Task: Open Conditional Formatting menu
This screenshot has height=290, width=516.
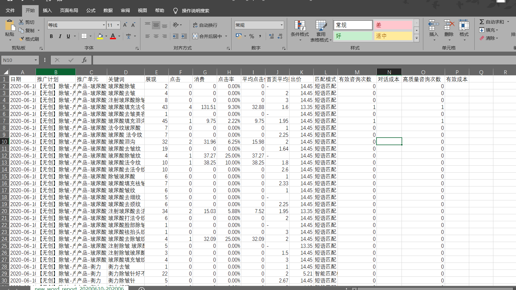Action: [x=300, y=31]
